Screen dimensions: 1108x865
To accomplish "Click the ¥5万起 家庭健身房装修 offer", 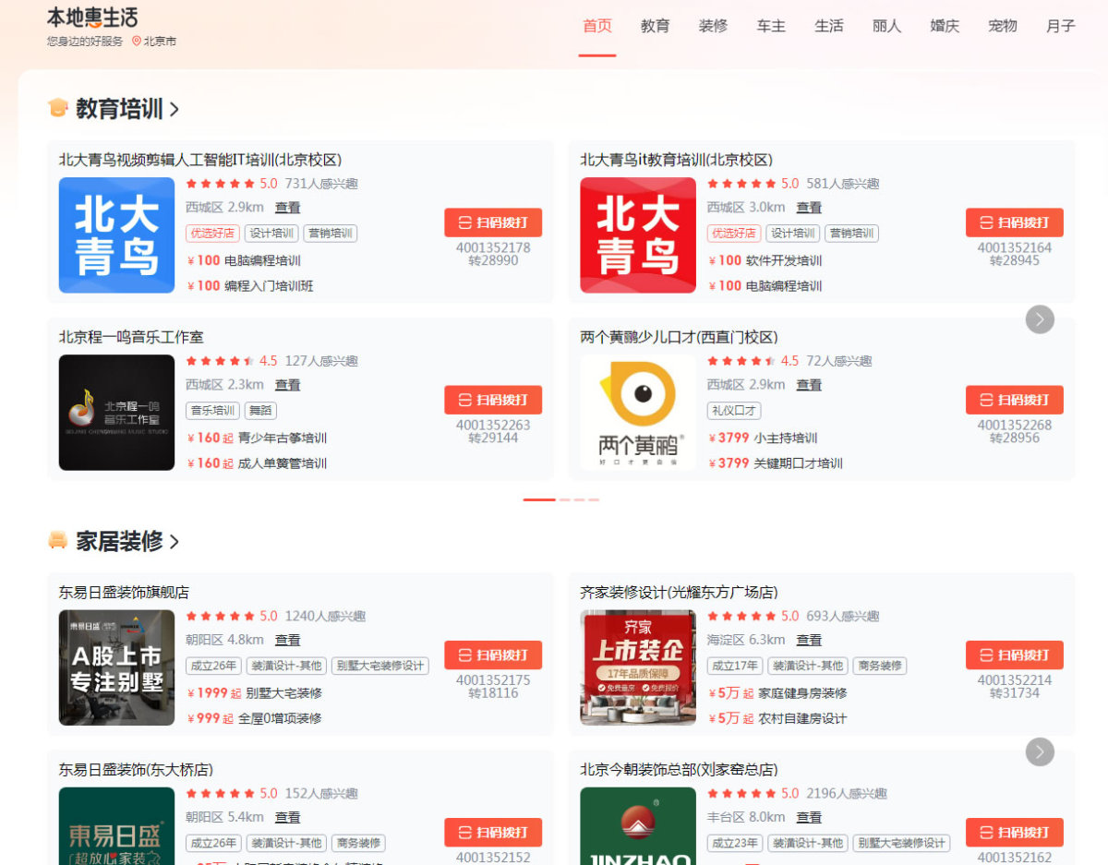I will (777, 692).
